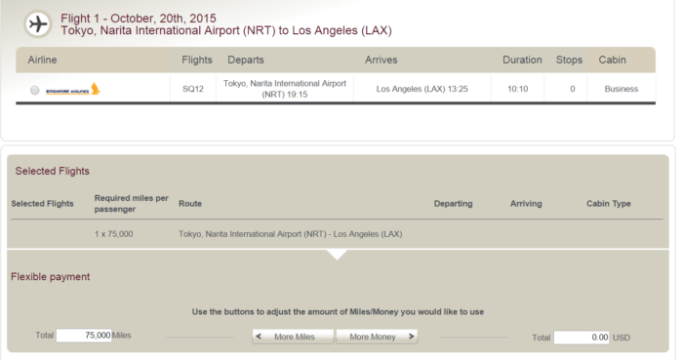Viewport: 683px width, 360px height.
Task: Click the Total Miles input field
Action: (84, 336)
